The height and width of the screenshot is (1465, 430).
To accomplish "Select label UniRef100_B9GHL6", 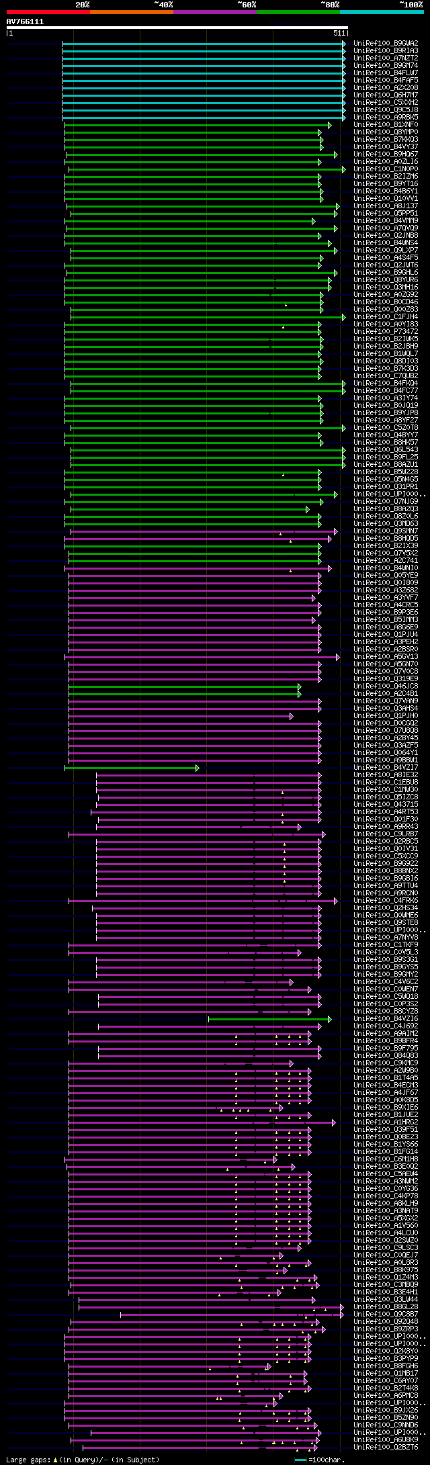I will (386, 272).
